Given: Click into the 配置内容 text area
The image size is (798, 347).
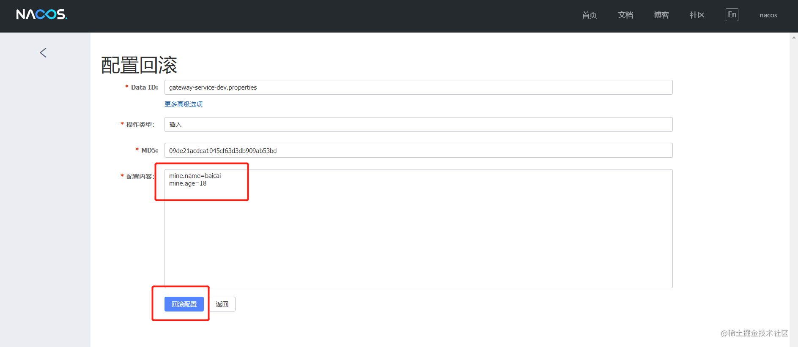Looking at the screenshot, I should [x=418, y=229].
